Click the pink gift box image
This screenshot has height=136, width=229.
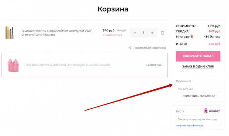tap(13, 65)
